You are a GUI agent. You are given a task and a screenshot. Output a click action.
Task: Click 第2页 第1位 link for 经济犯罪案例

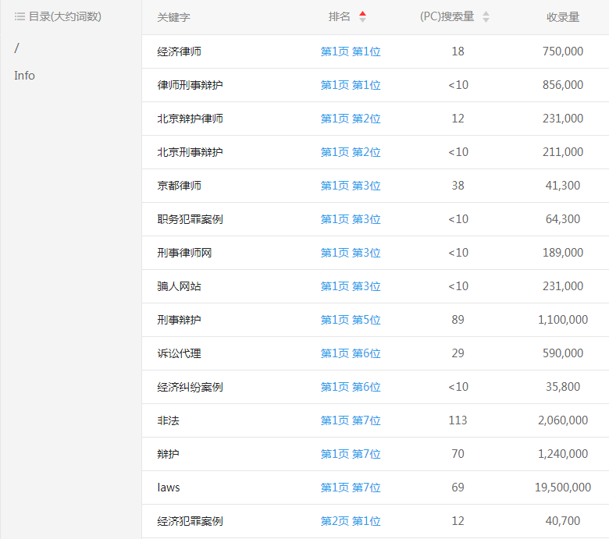tap(351, 521)
